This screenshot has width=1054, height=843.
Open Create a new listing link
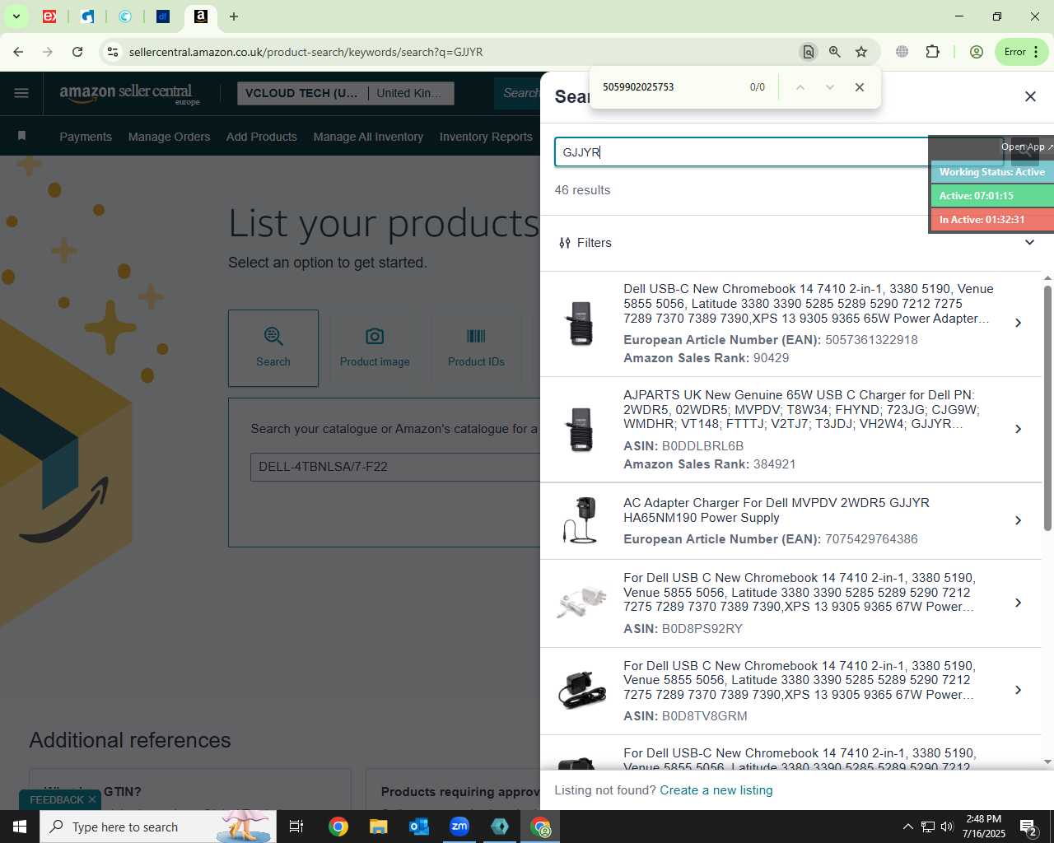pos(716,790)
